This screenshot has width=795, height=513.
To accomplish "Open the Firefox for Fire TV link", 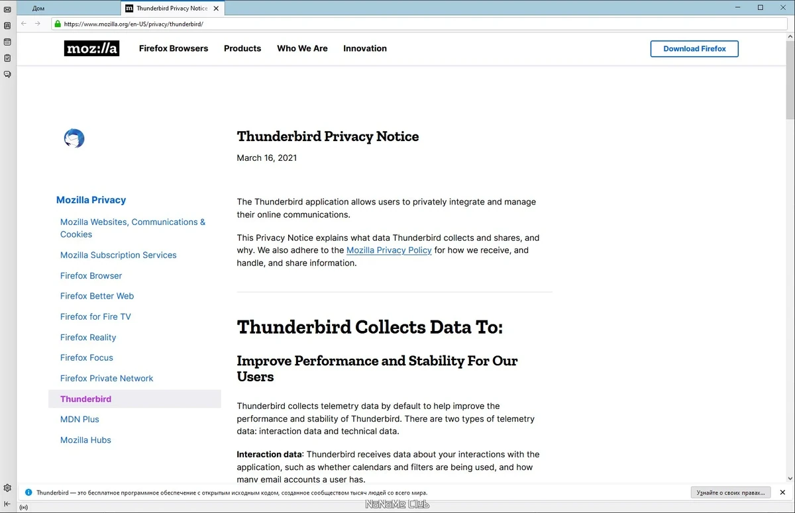I will (95, 316).
